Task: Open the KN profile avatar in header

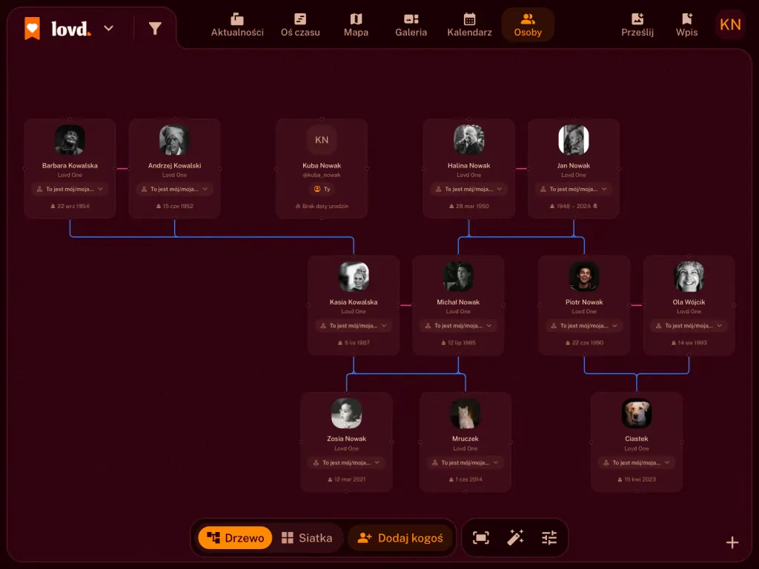Action: click(730, 24)
